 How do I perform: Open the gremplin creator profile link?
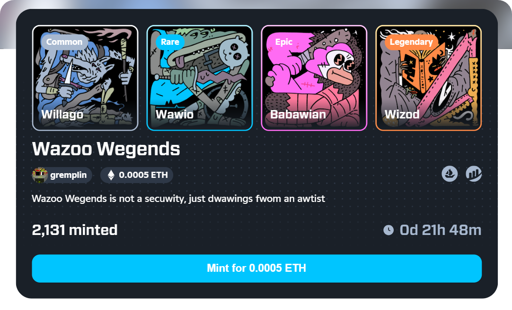[x=62, y=175]
